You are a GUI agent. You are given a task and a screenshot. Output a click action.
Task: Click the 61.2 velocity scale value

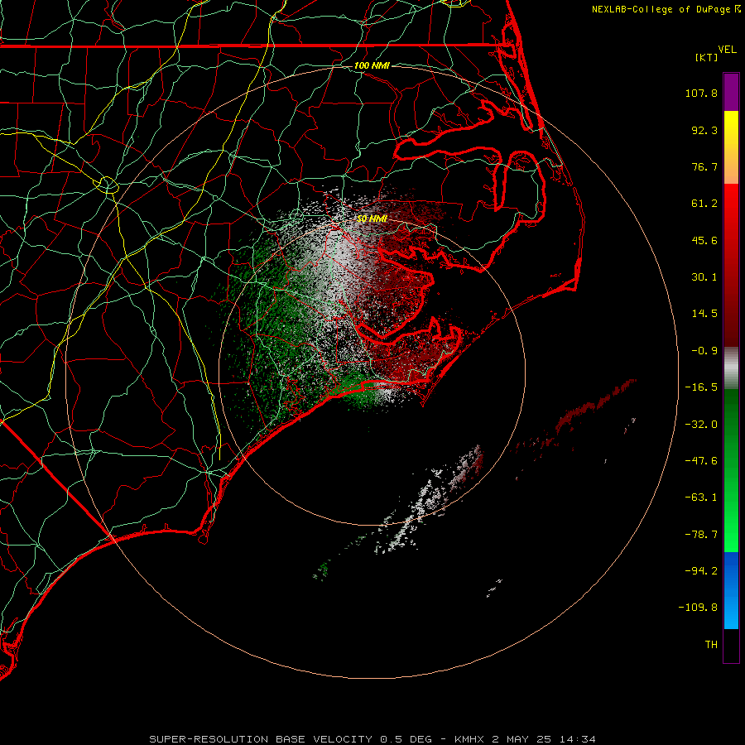pyautogui.click(x=704, y=204)
